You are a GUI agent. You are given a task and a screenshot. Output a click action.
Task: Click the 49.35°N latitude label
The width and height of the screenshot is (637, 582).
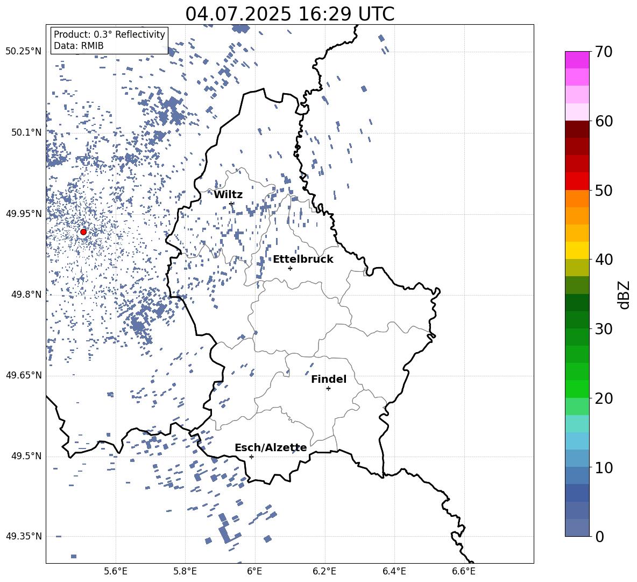(x=24, y=536)
